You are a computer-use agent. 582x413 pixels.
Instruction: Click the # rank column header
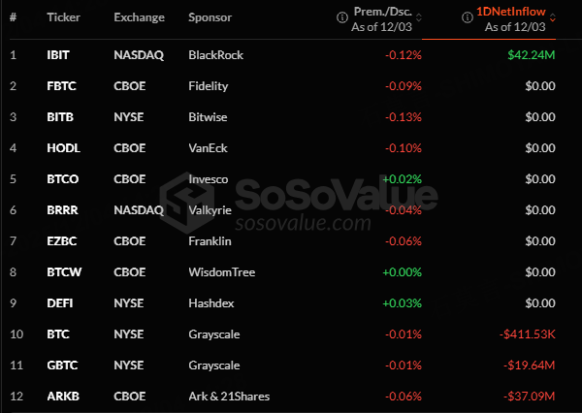click(x=14, y=18)
